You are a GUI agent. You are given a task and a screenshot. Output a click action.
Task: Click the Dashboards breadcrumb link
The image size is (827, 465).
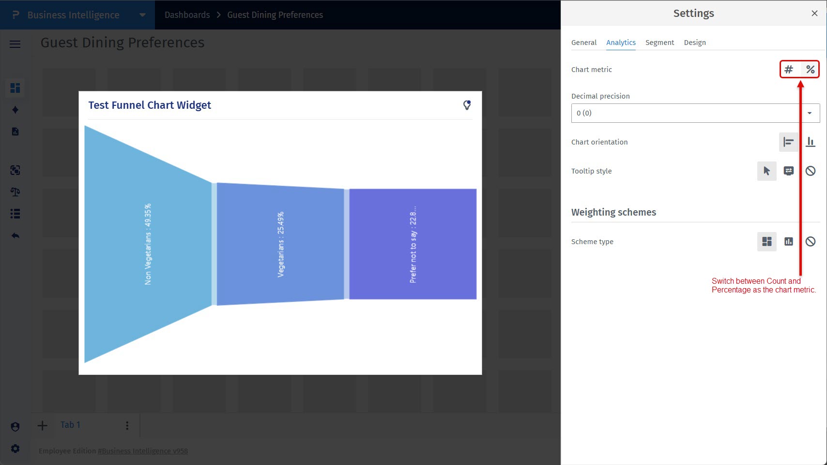tap(187, 15)
